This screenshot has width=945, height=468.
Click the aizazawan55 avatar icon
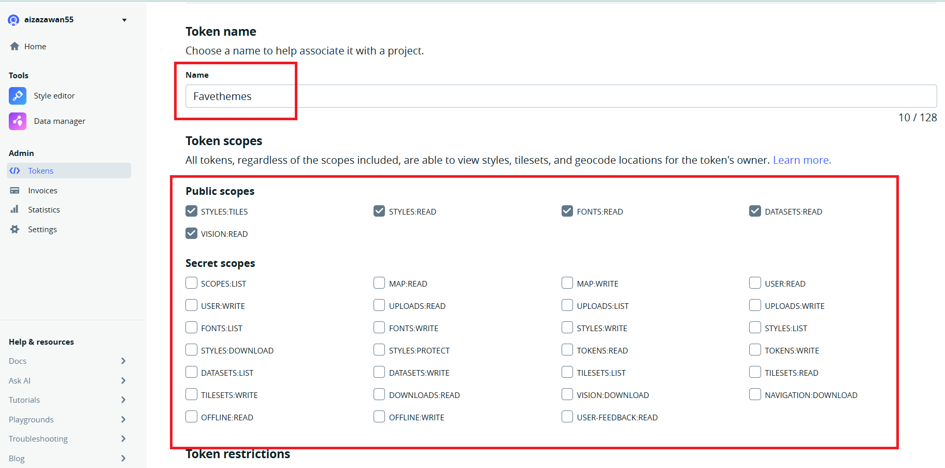coord(13,19)
